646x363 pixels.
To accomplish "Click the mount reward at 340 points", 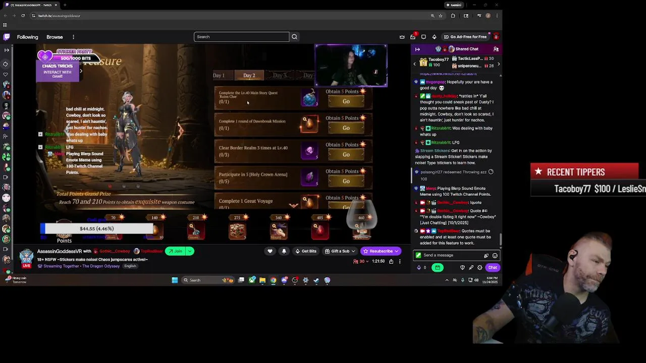I will [279, 230].
